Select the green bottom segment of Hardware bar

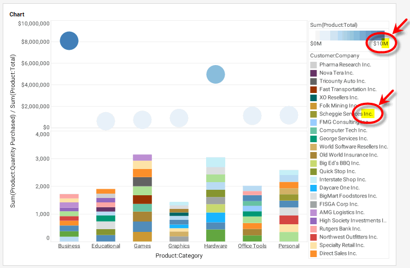(215, 235)
